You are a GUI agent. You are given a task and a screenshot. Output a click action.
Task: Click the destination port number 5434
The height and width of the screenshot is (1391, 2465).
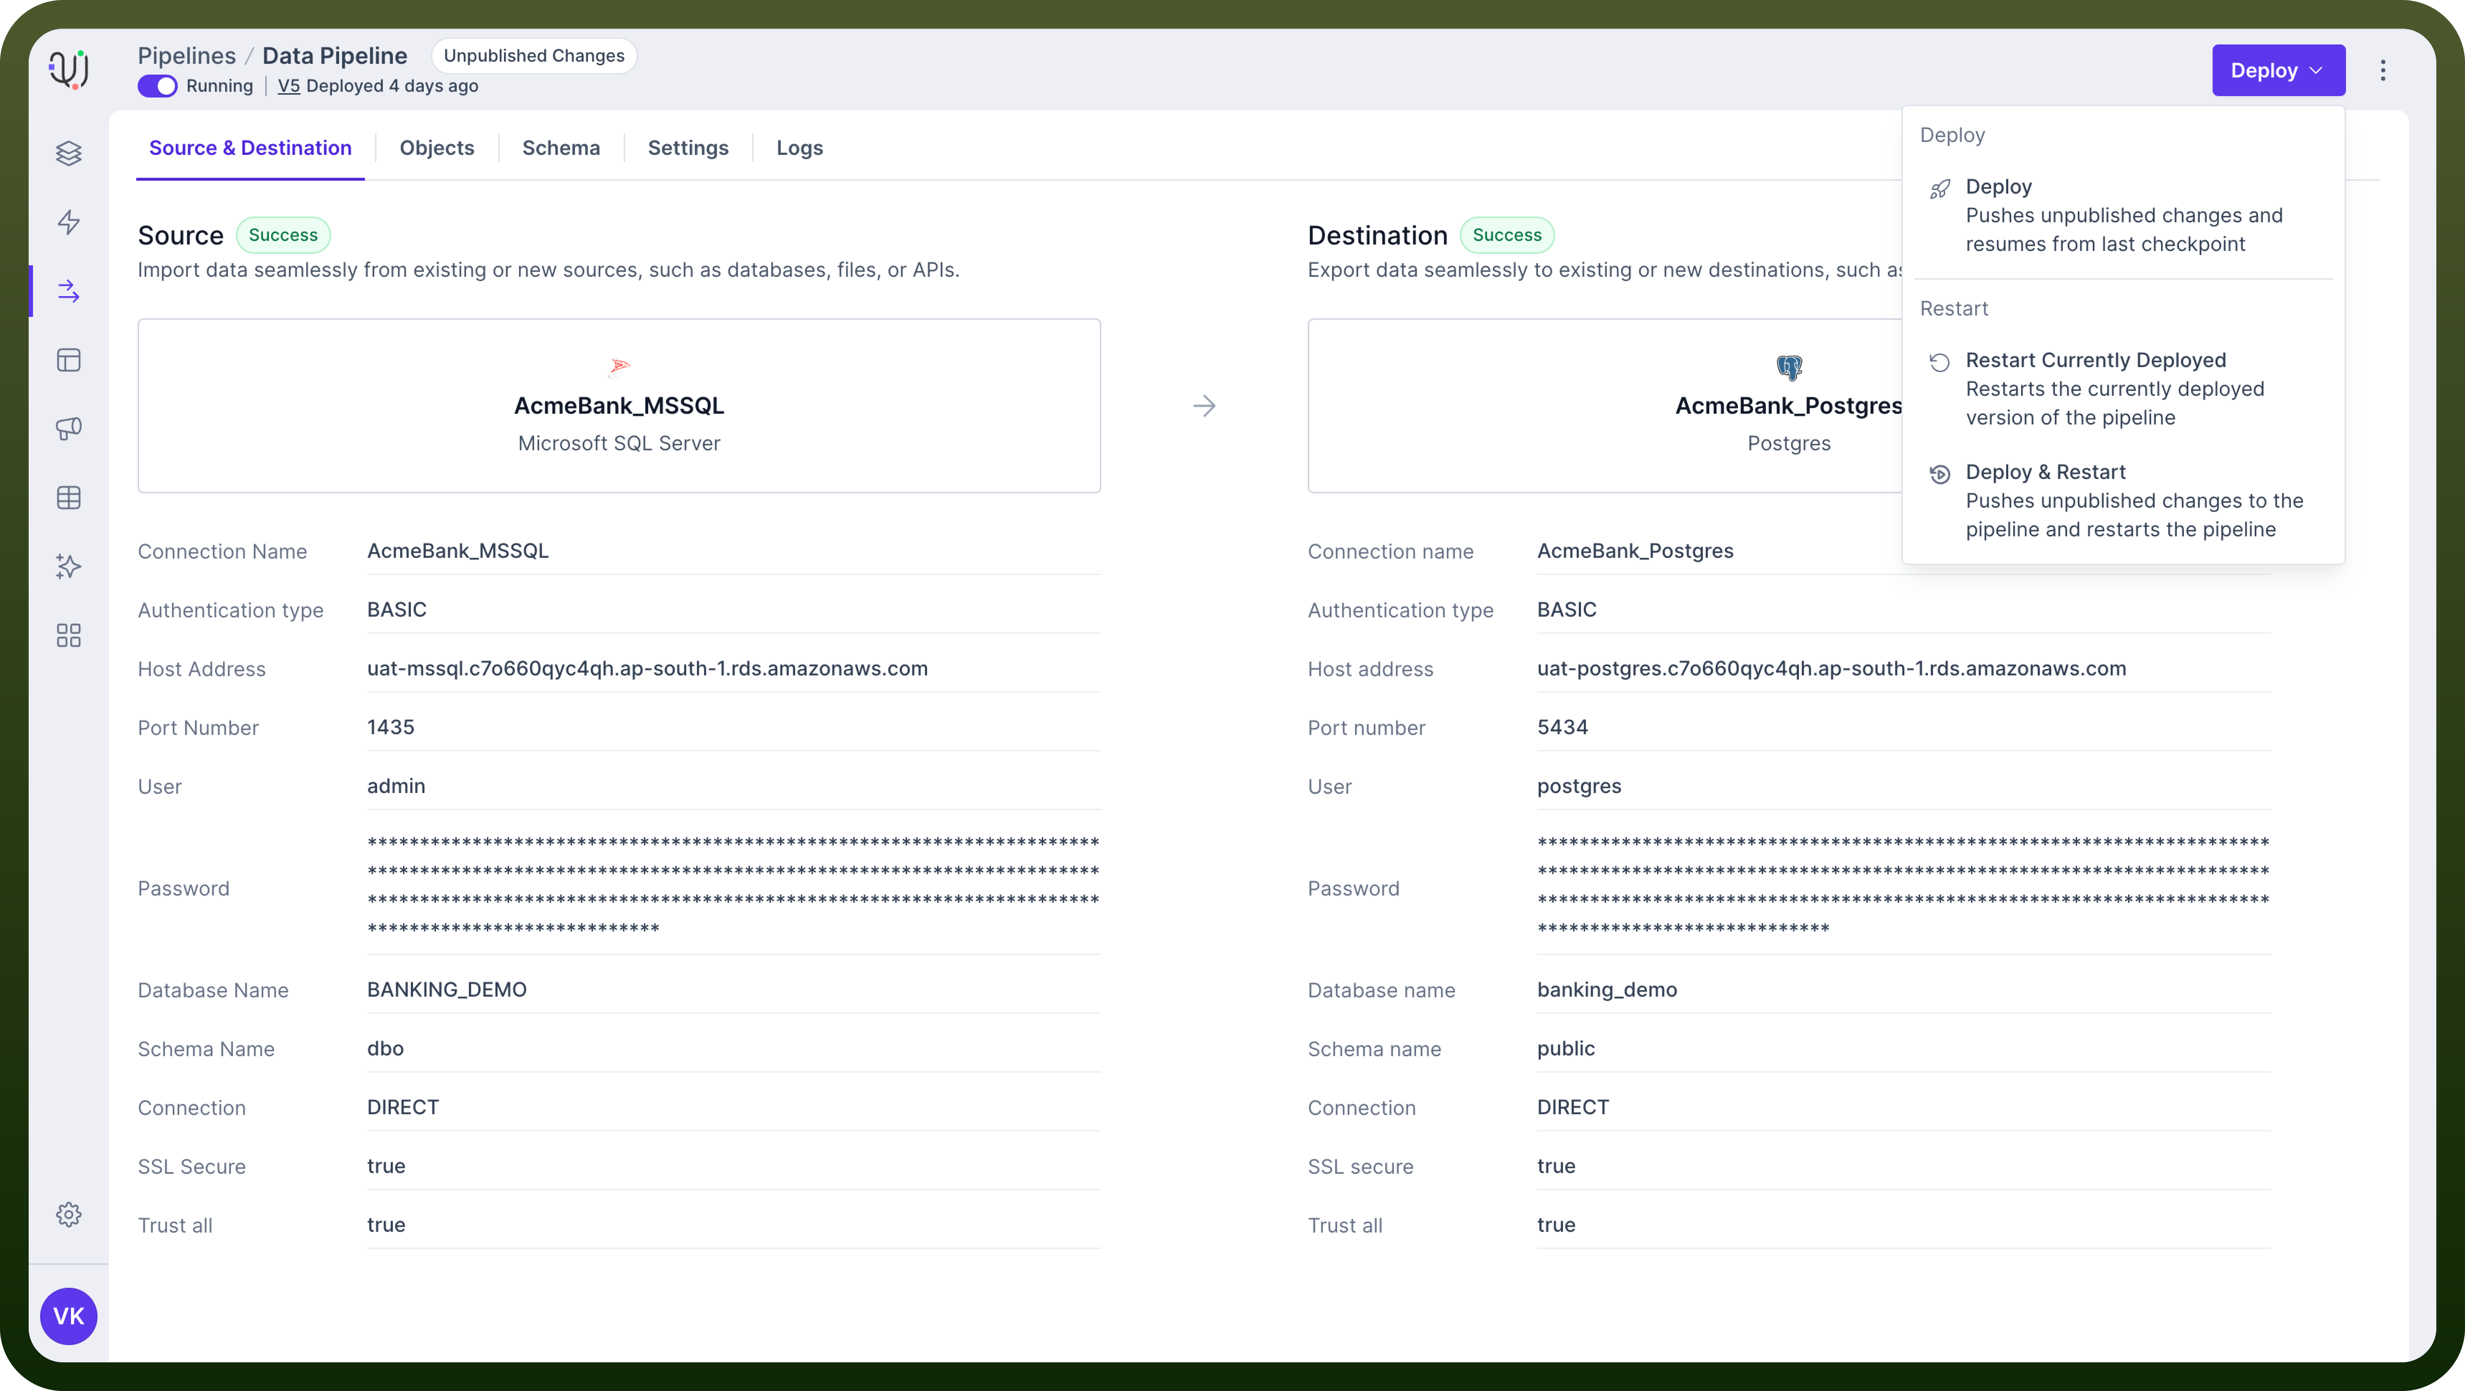[x=1563, y=727]
